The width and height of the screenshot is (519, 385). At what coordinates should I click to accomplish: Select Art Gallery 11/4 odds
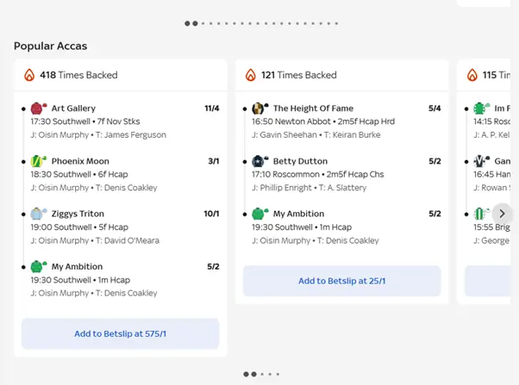[212, 109]
